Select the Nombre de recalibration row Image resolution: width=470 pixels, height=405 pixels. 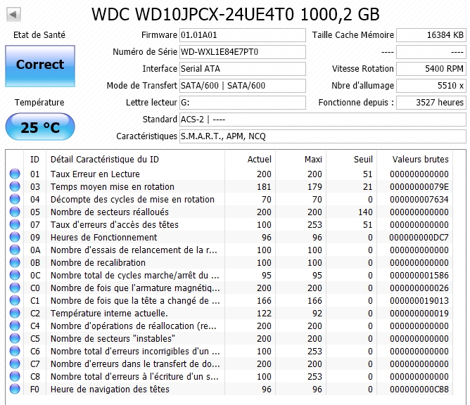tap(229, 262)
